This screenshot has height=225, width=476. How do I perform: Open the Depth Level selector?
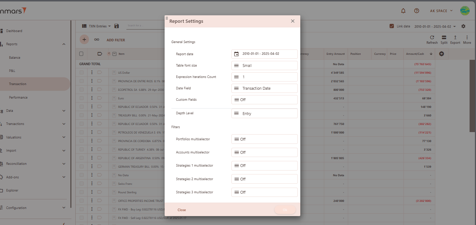click(265, 114)
